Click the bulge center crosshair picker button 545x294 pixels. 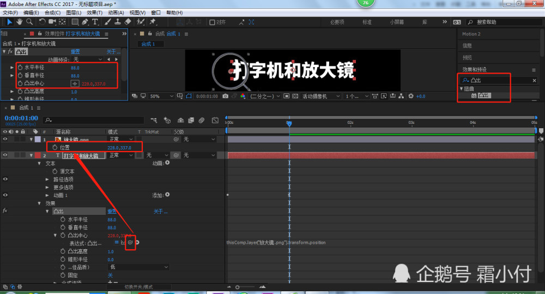(x=75, y=83)
